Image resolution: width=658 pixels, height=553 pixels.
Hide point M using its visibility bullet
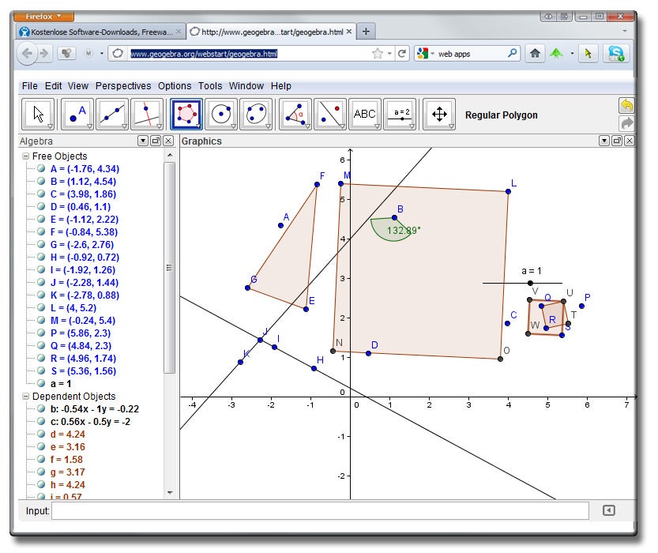click(x=41, y=321)
